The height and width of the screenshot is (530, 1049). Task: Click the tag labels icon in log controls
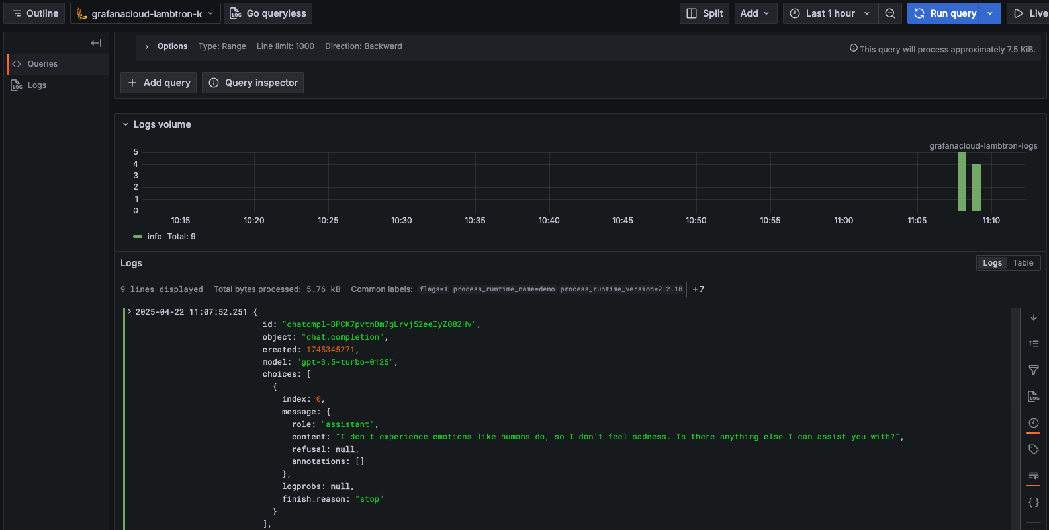(x=1034, y=449)
